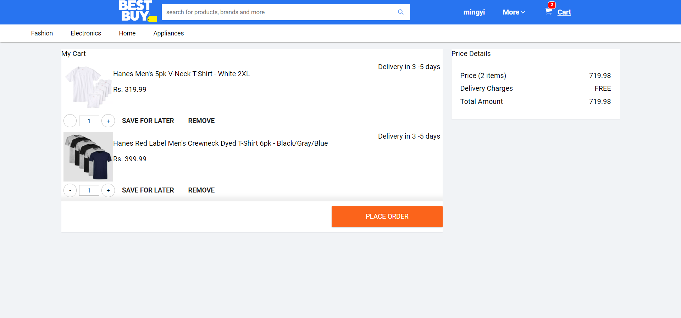Viewport: 681px width, 318px height.
Task: Open the Fashion category menu
Action: (42, 33)
